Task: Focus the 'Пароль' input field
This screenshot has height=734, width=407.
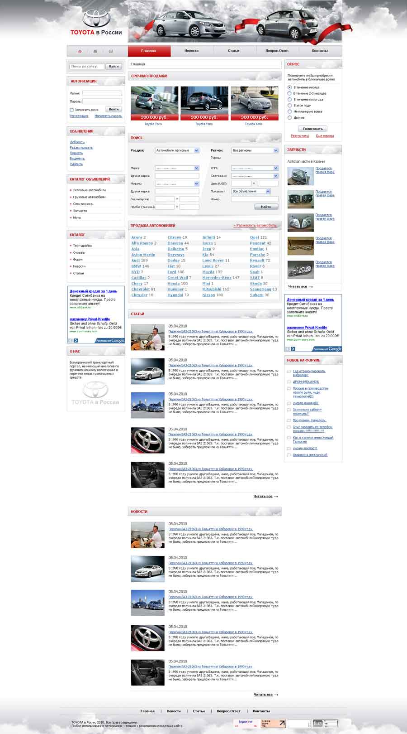Action: 102,101
